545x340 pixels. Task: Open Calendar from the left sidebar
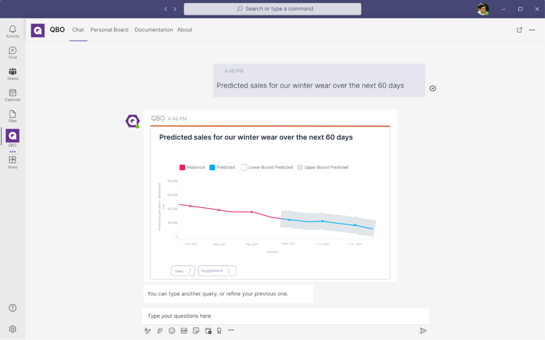coord(12,95)
